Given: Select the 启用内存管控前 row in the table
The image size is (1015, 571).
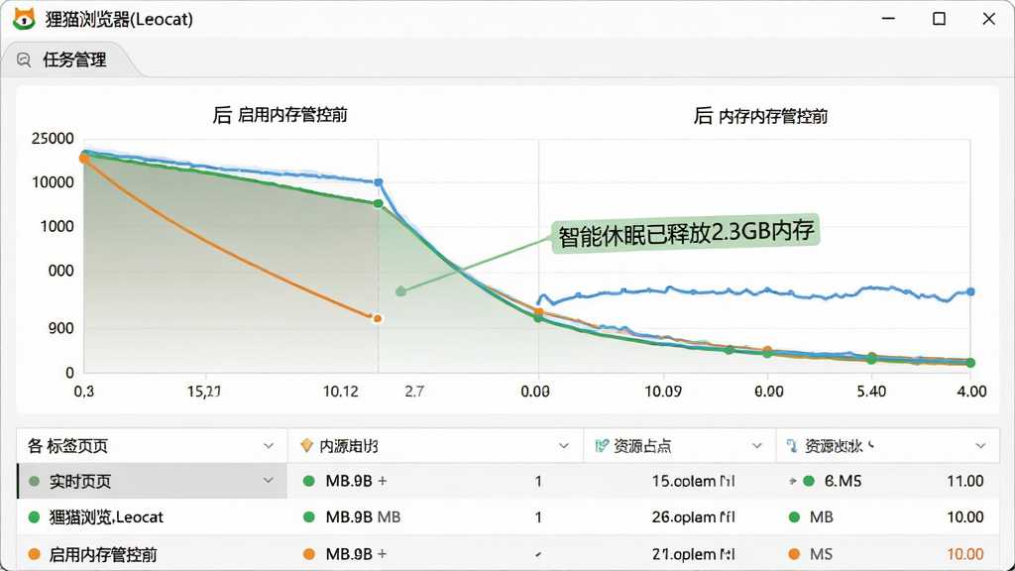Looking at the screenshot, I should (507, 554).
